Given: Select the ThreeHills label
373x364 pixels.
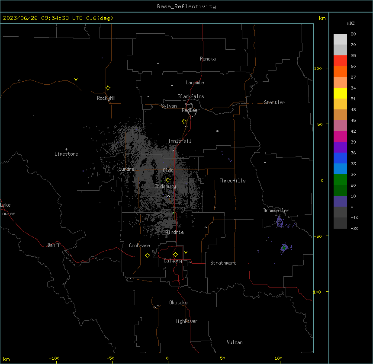Looking at the screenshot, I should tap(232, 181).
